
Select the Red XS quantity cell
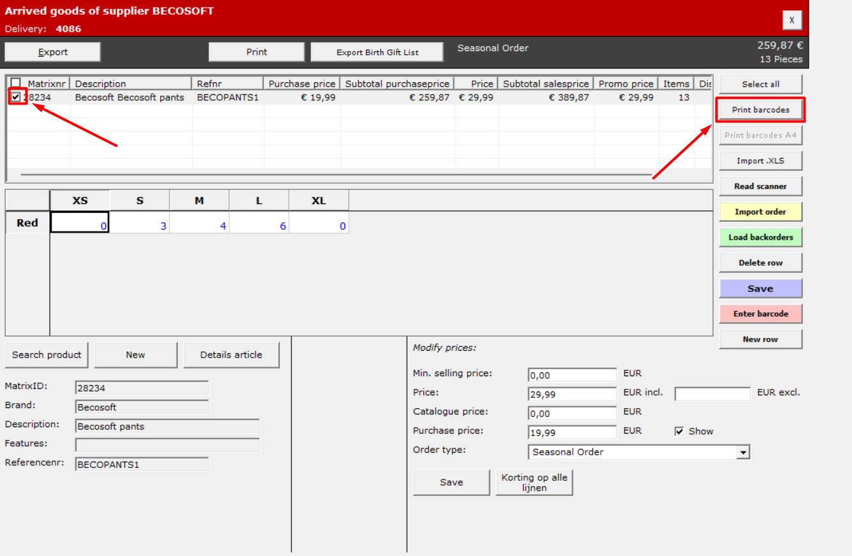(80, 223)
